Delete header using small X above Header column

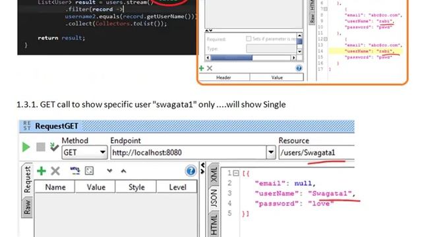pyautogui.click(x=210, y=68)
